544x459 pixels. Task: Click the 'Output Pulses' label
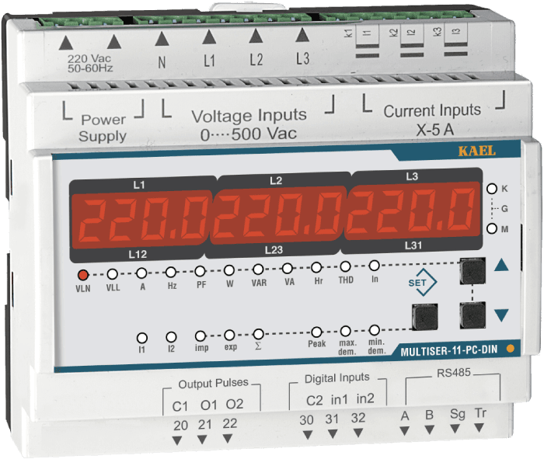[x=214, y=384]
